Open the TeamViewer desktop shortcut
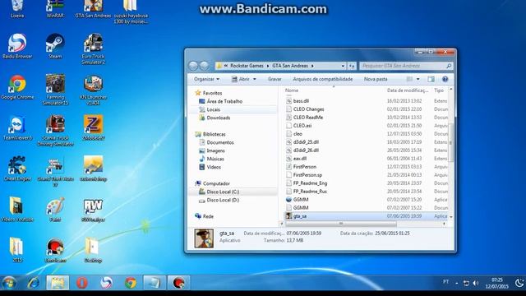This screenshot has width=526, height=296. pos(17,128)
